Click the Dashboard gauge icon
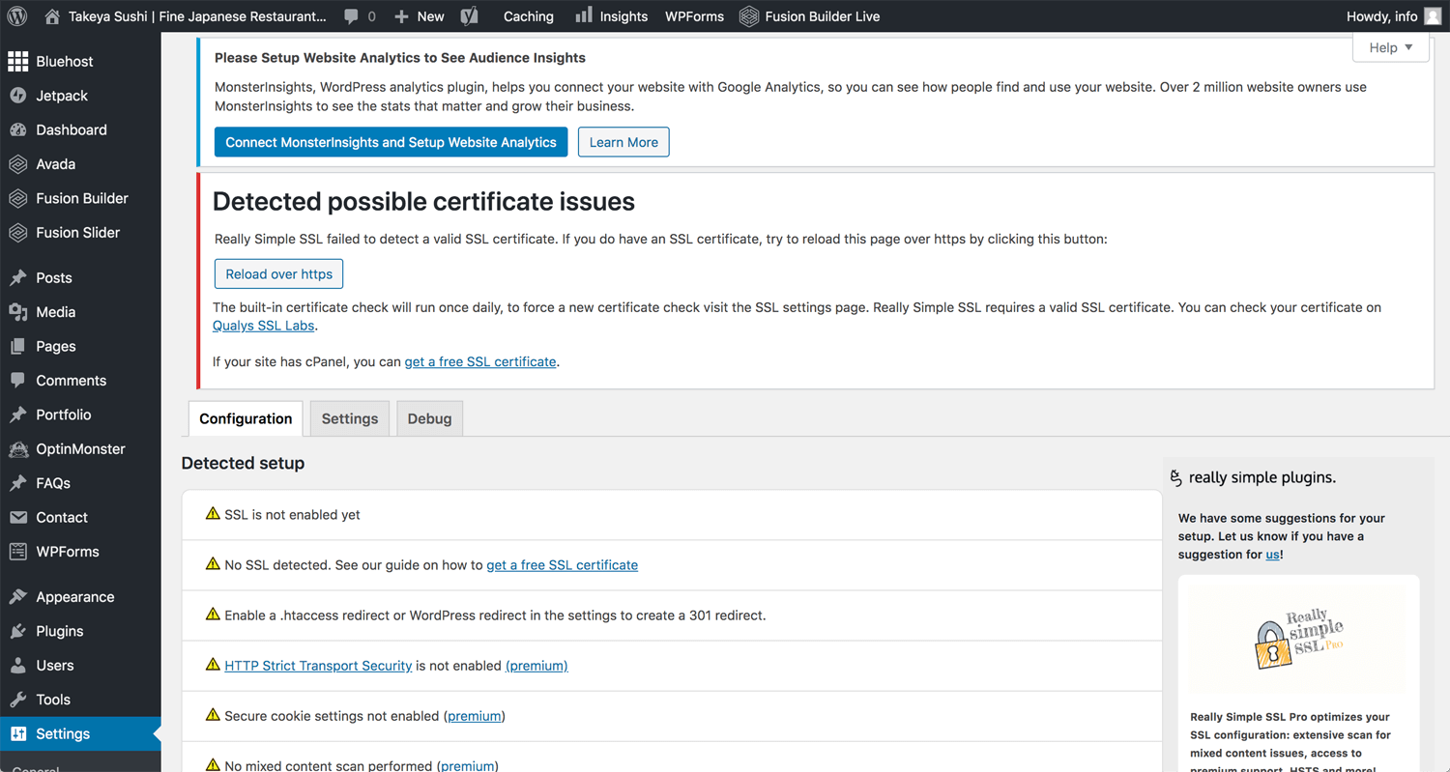 point(18,129)
